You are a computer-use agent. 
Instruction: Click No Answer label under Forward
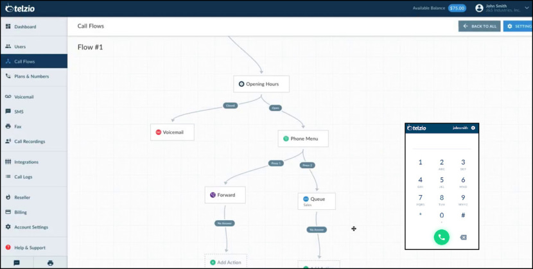coord(225,223)
